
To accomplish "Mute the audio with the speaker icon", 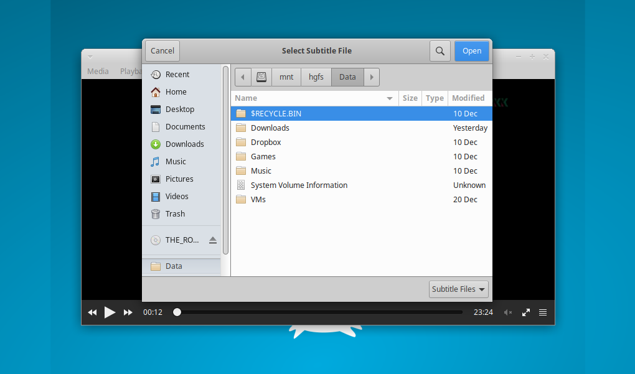I will click(507, 312).
